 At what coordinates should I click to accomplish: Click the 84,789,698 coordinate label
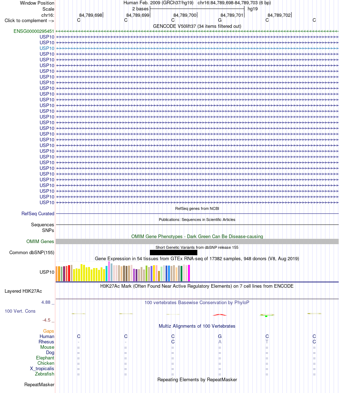tap(91, 15)
